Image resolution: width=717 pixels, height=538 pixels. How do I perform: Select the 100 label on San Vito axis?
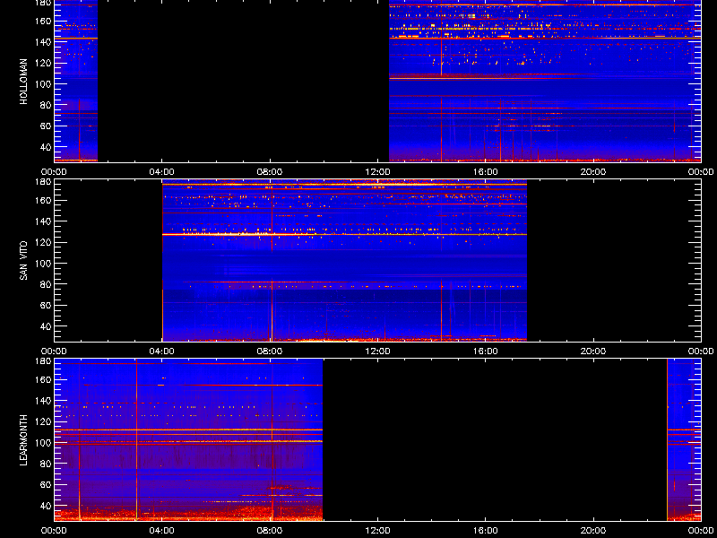44,264
